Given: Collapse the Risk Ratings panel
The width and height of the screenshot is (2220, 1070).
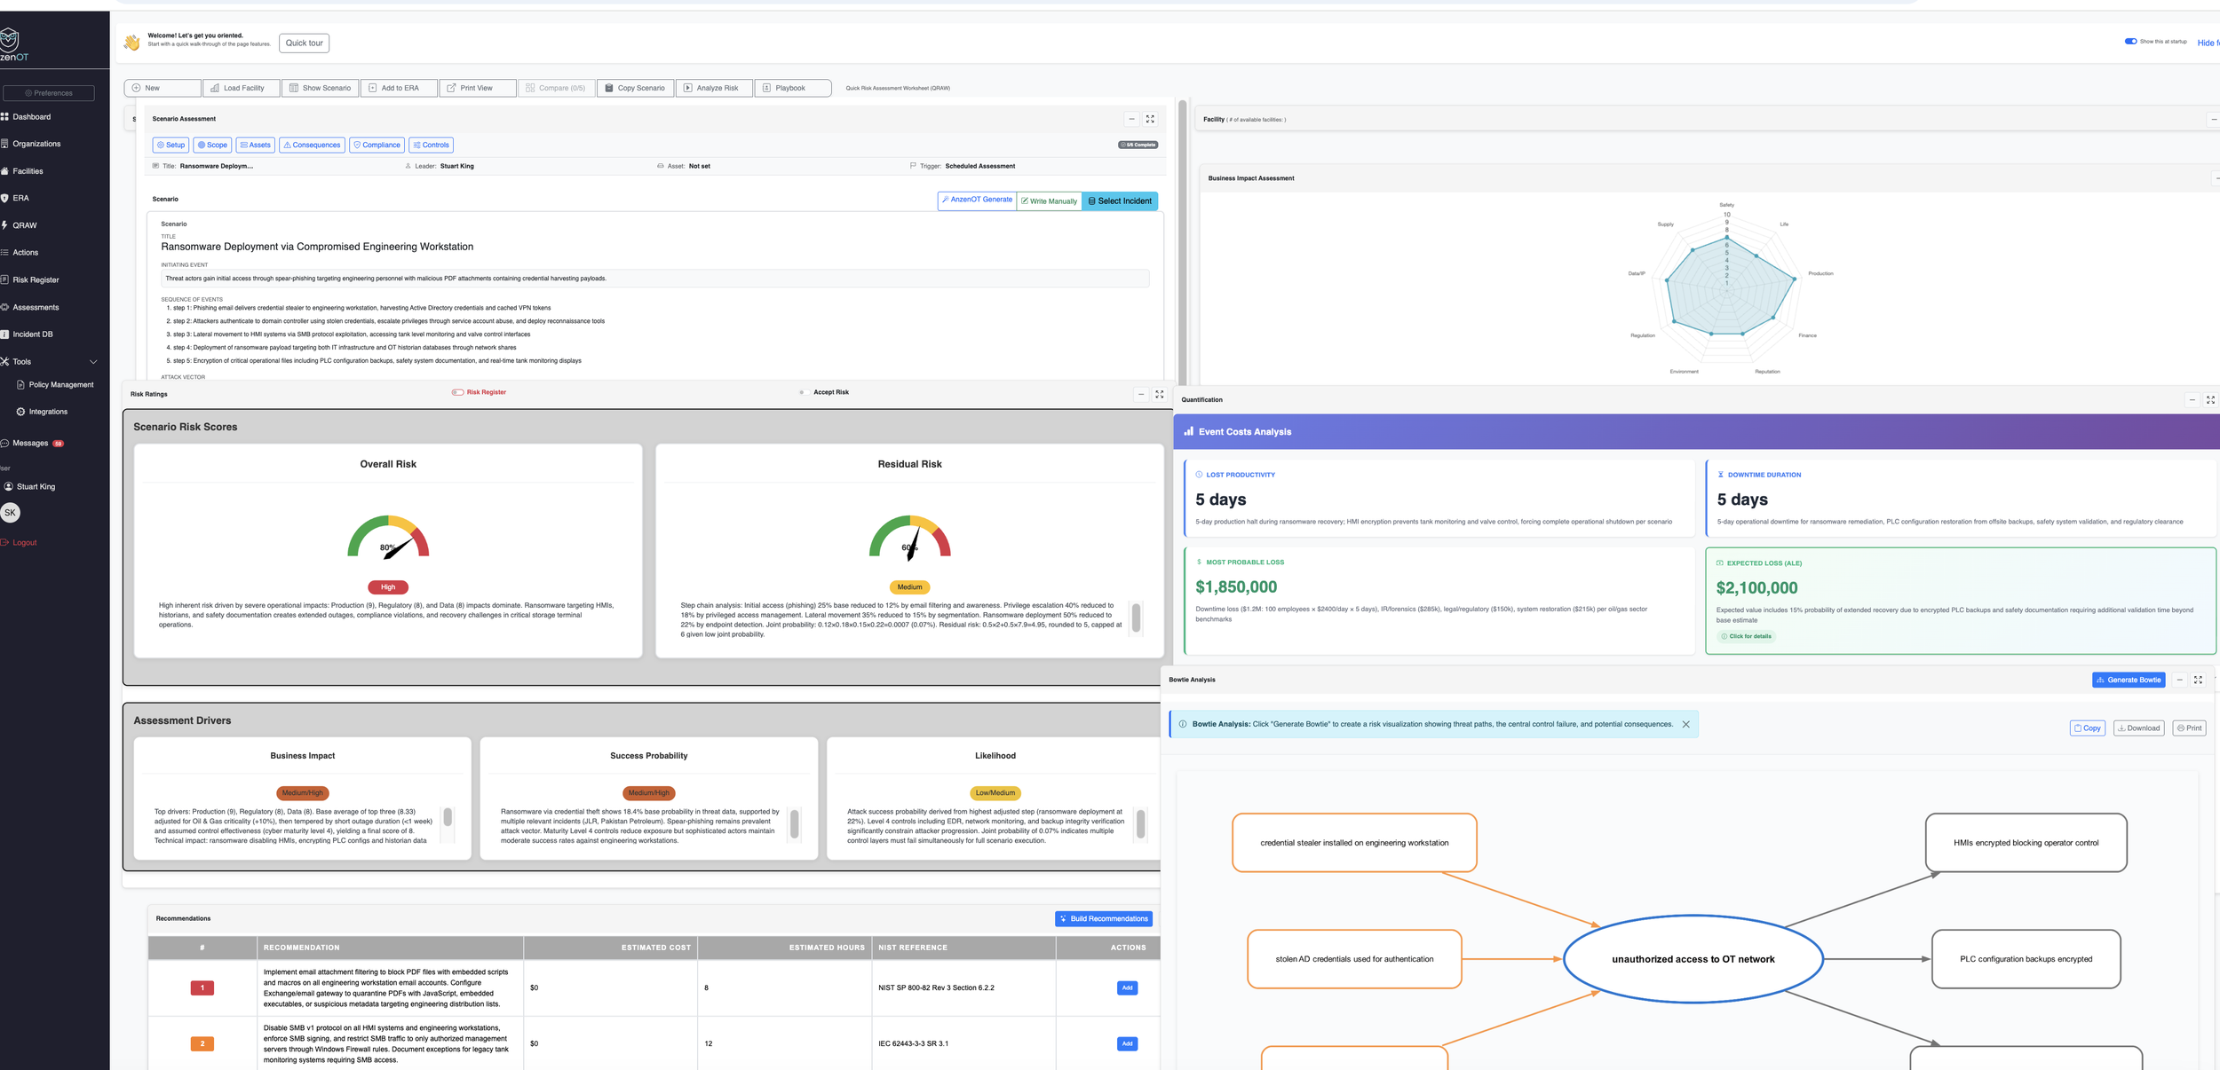Looking at the screenshot, I should pos(1141,394).
